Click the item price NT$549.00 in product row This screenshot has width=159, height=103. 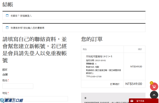coord(136,66)
